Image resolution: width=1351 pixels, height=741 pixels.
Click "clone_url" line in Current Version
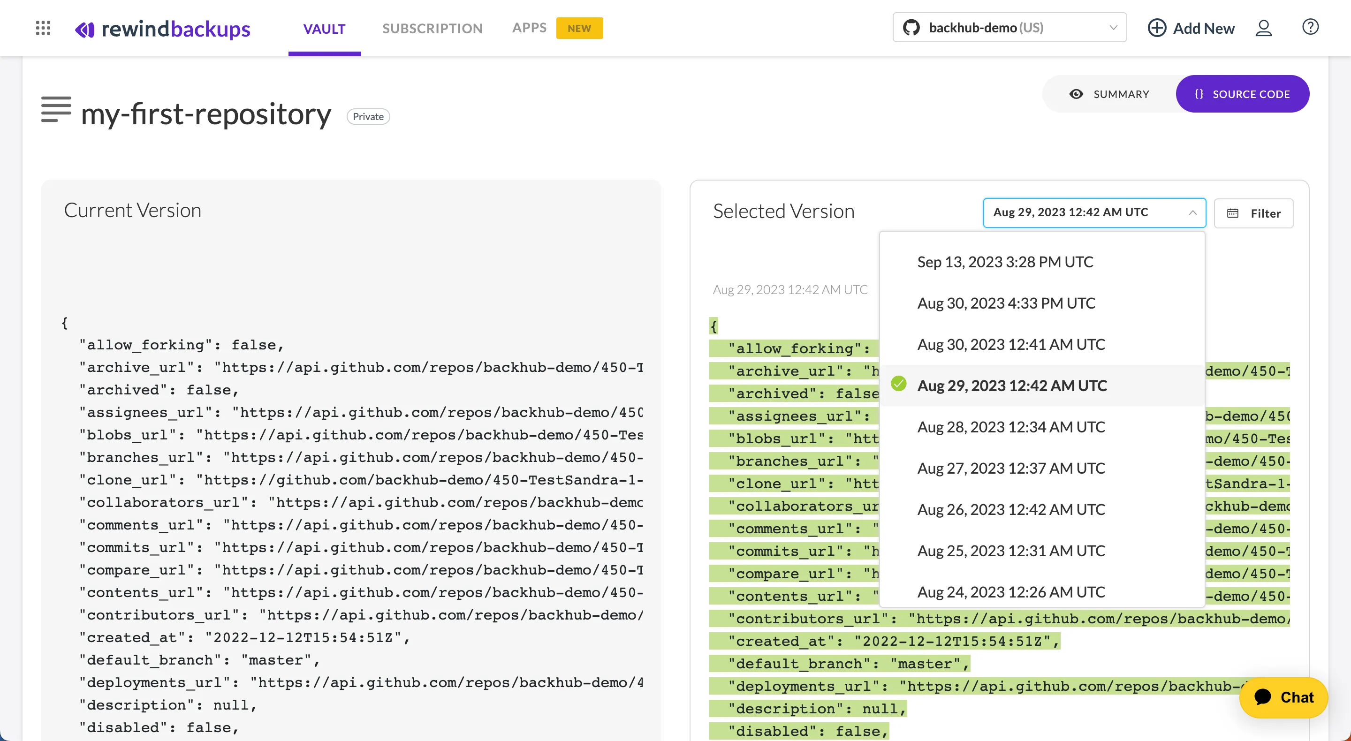point(361,480)
